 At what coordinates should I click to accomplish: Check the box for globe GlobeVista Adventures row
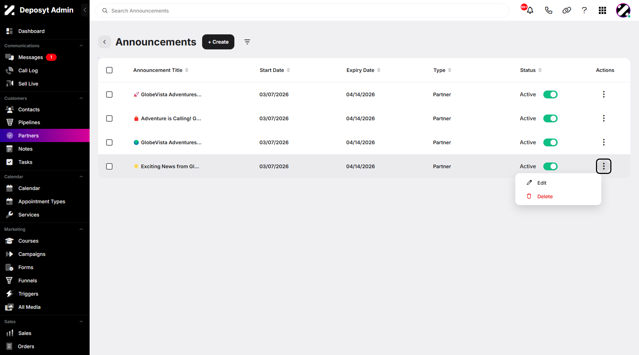click(x=109, y=142)
